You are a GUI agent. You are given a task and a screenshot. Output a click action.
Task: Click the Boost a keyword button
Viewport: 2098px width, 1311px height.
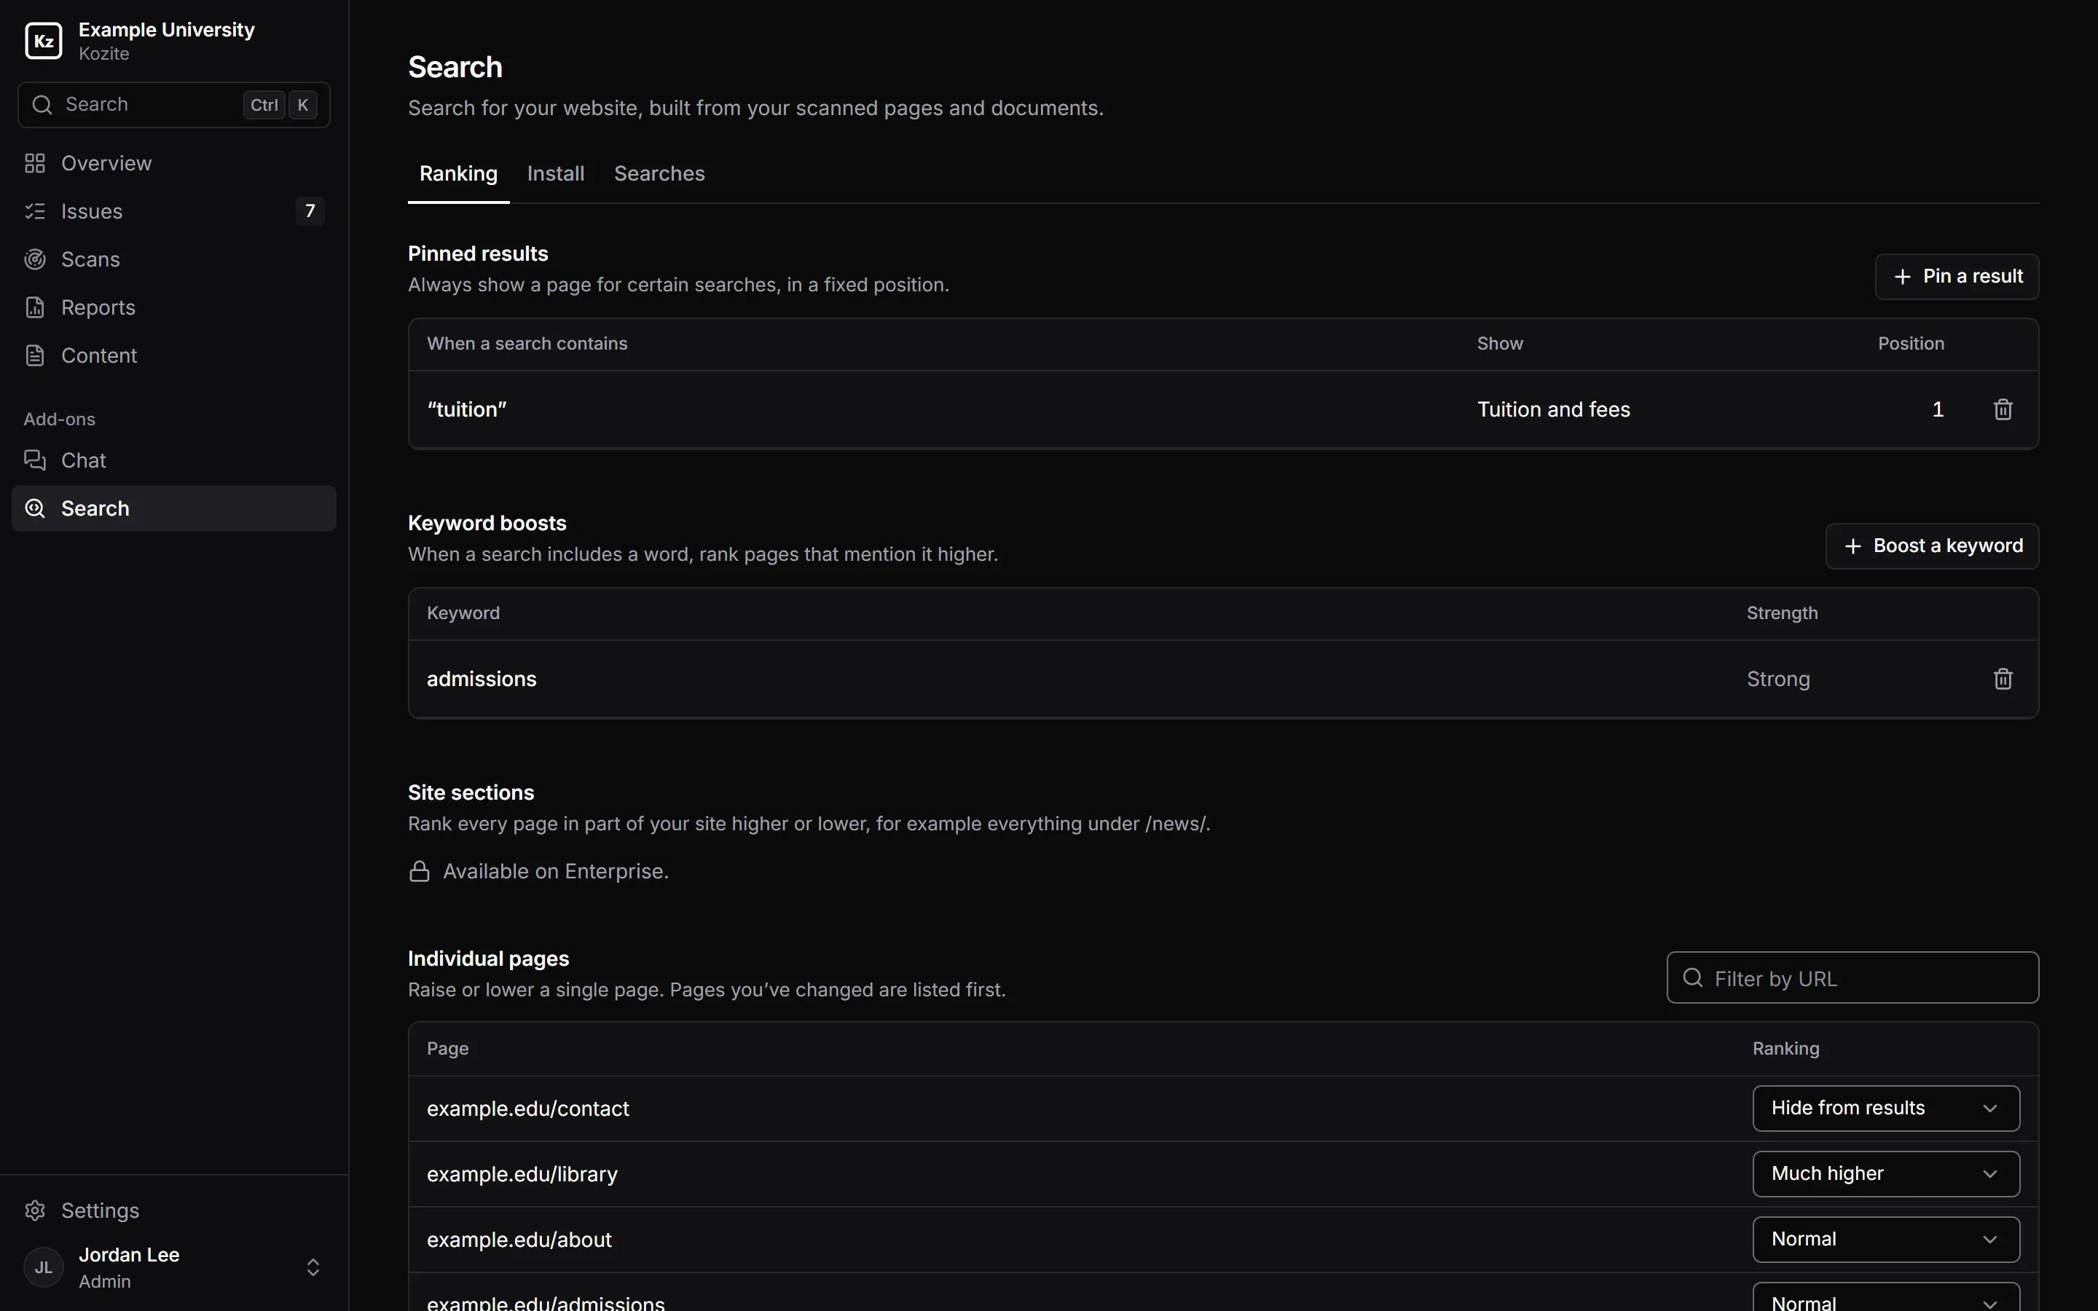[x=1932, y=546]
